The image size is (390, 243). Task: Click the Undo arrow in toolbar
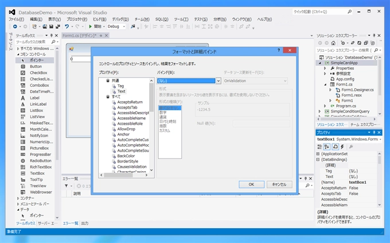pyautogui.click(x=67, y=26)
